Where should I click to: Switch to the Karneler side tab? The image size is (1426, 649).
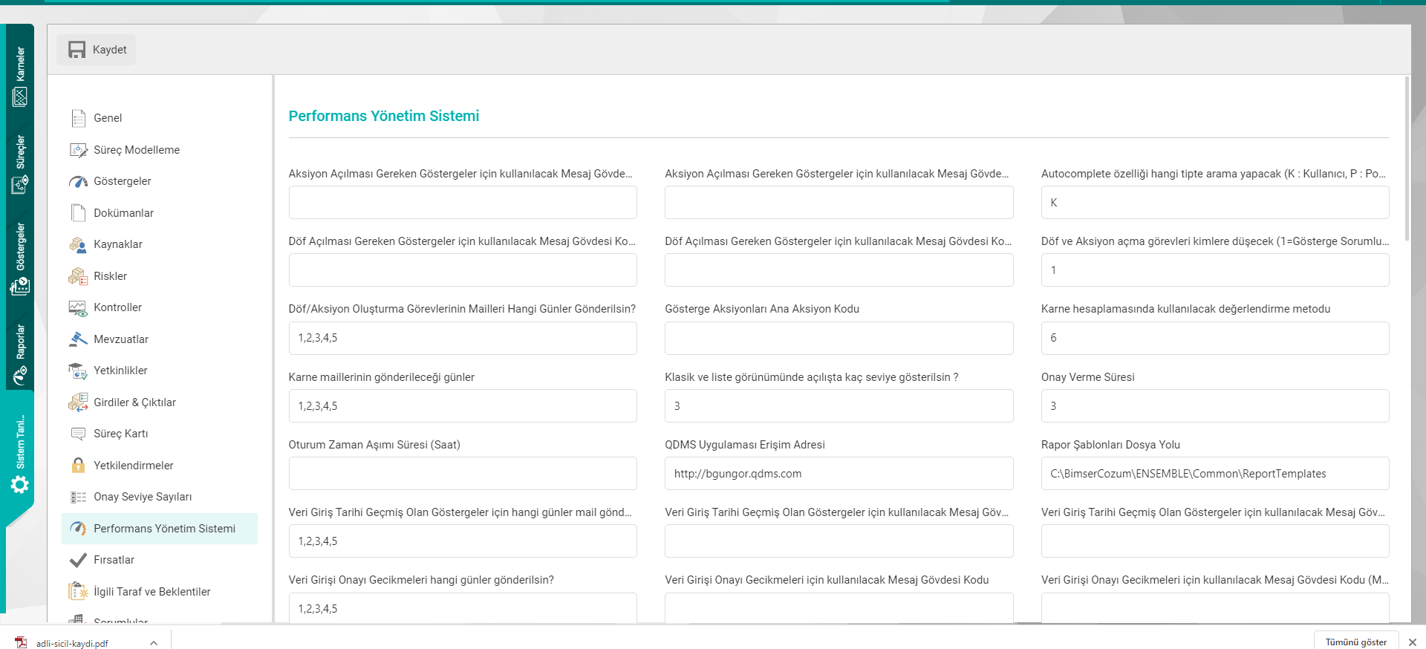pos(20,74)
